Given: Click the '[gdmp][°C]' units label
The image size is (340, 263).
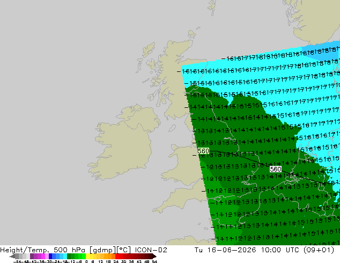Looking at the screenshot, I should tap(110, 250).
